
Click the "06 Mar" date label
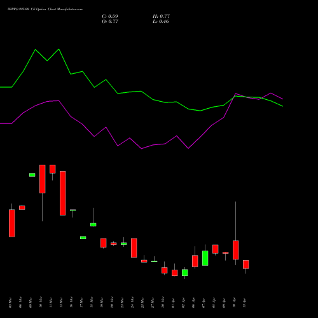click(20, 303)
